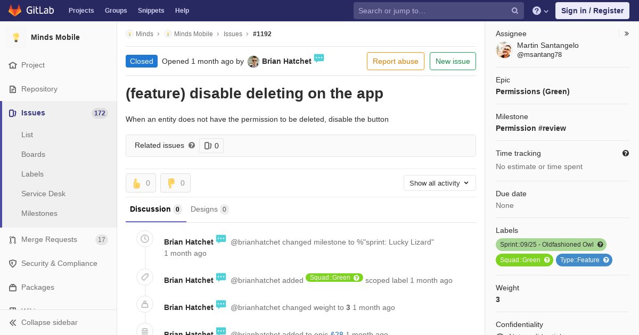Open the Groups menu in navbar
The width and height of the screenshot is (639, 335).
click(116, 11)
